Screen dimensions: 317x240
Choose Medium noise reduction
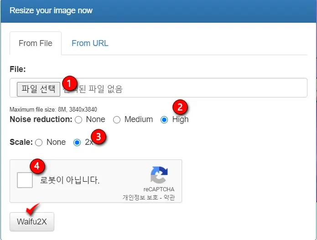pos(117,120)
